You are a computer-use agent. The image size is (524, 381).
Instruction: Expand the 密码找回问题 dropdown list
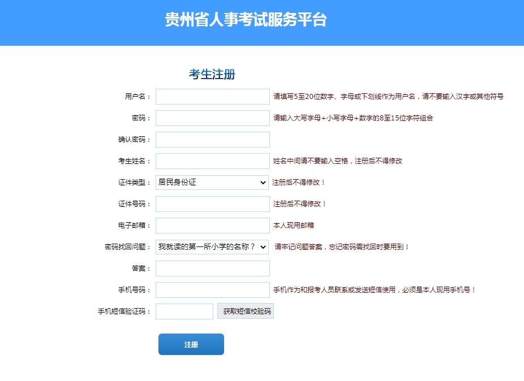pos(212,247)
